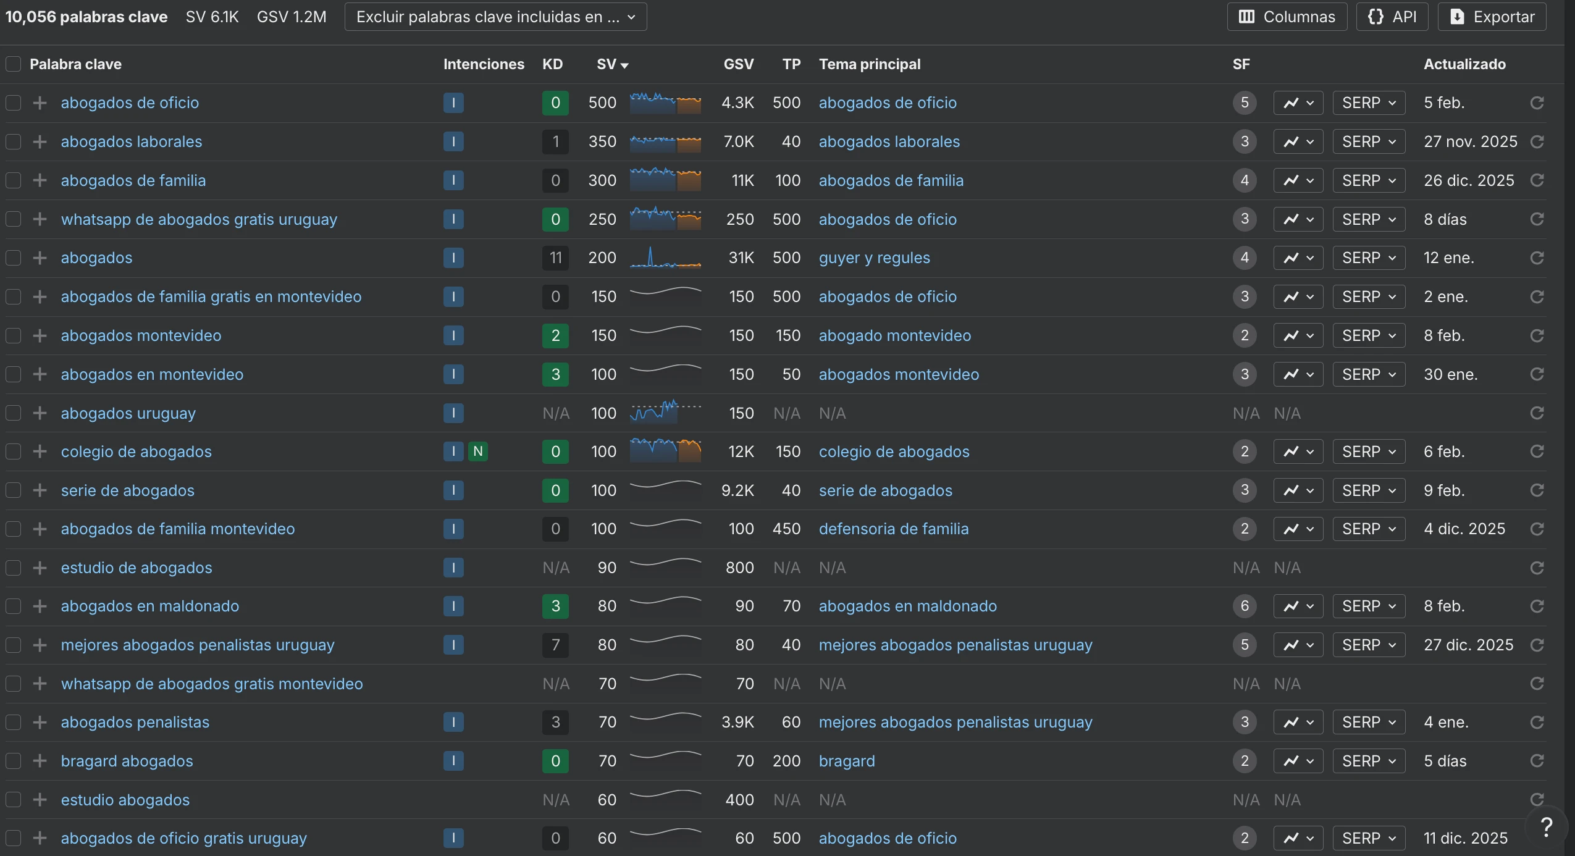Open keyword link 'abogados penalistas'
The width and height of the screenshot is (1575, 856).
(x=135, y=722)
